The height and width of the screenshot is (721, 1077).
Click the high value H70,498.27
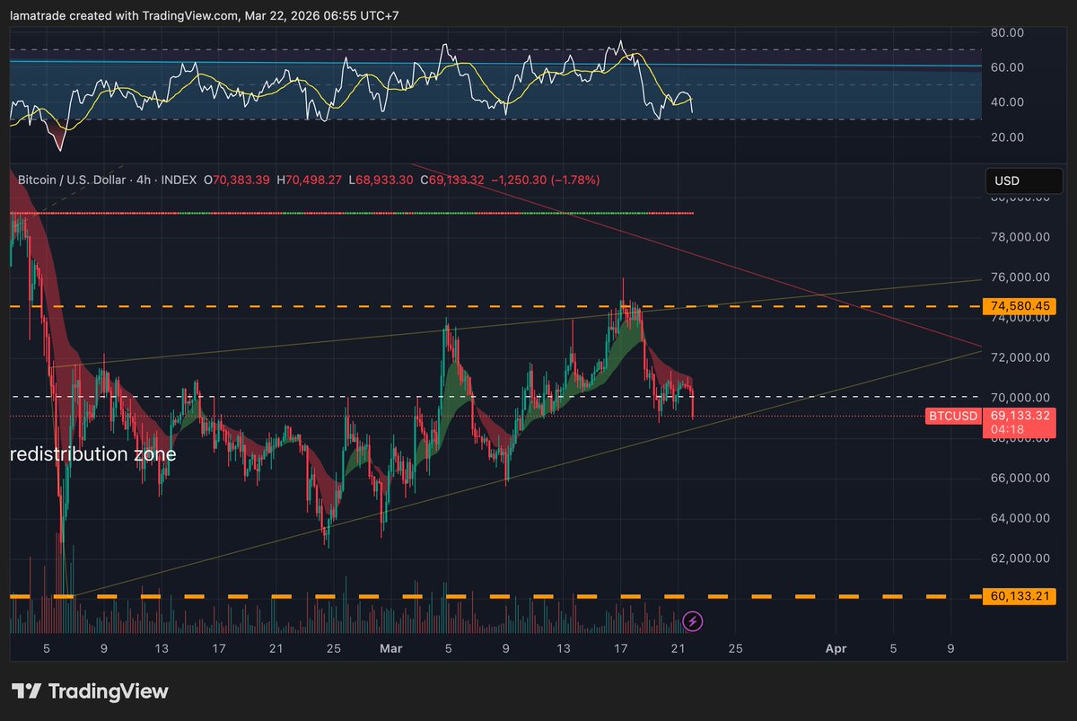coord(310,180)
